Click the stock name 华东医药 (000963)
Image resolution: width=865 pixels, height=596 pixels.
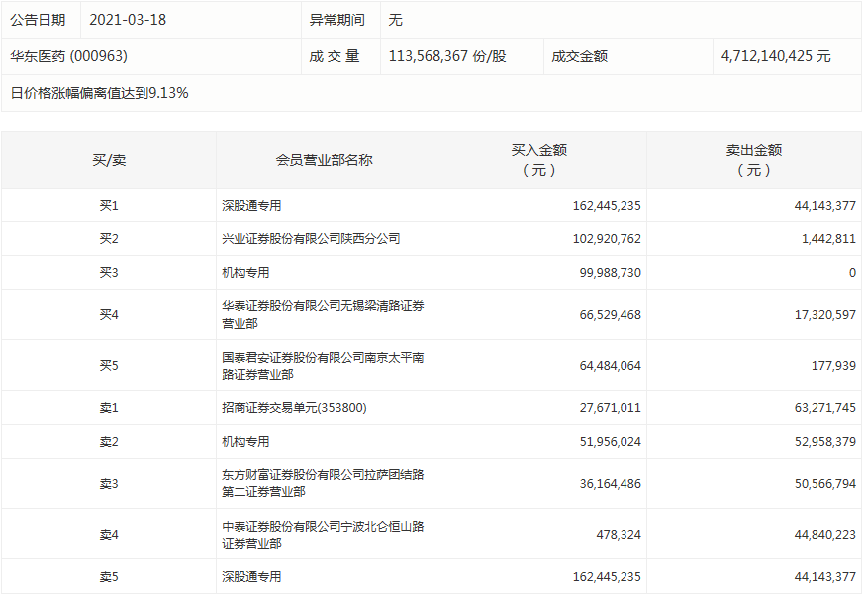click(68, 56)
